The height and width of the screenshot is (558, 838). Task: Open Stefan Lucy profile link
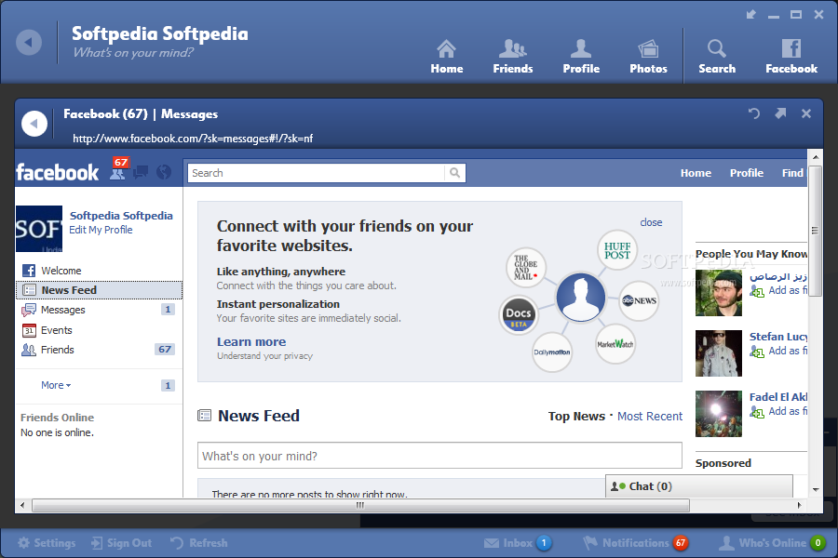tap(778, 337)
